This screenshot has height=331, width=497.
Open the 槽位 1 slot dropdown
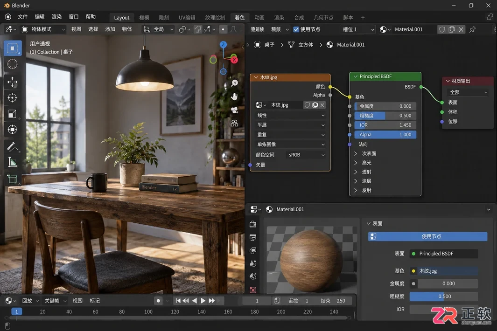click(x=357, y=29)
